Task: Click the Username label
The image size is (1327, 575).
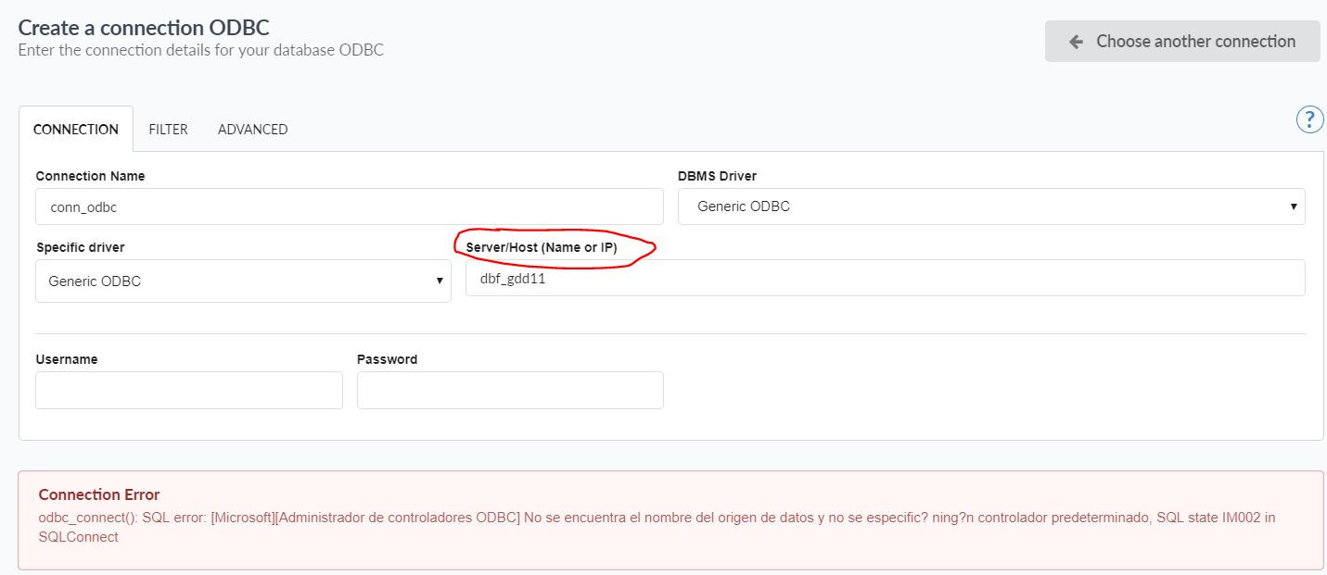Action: click(66, 359)
